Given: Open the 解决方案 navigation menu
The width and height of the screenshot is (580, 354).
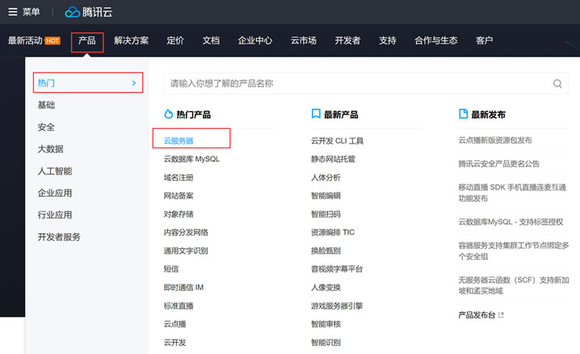Looking at the screenshot, I should (x=132, y=40).
